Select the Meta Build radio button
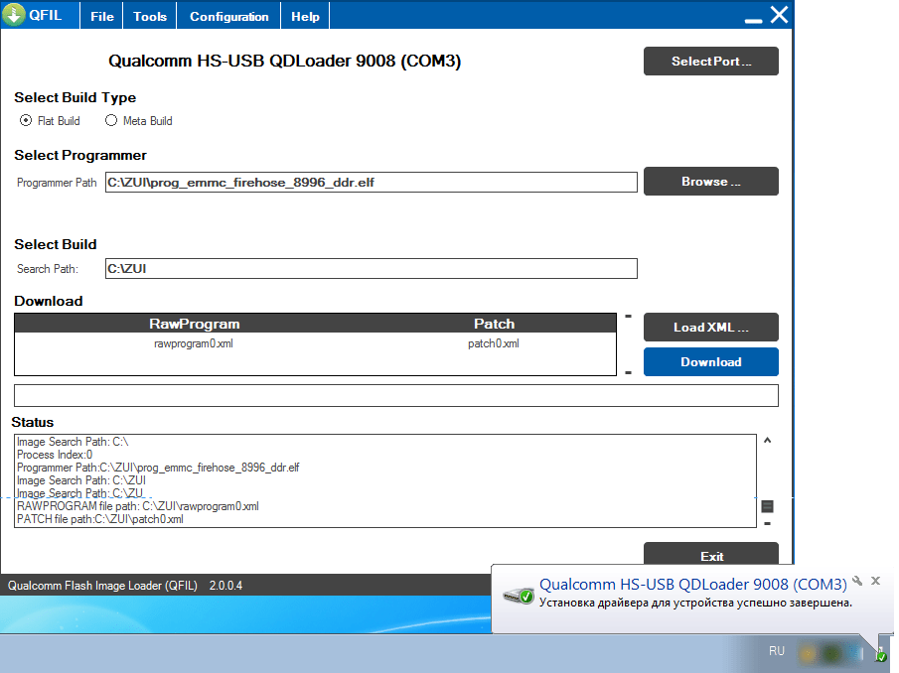Viewport: 899px width, 673px height. tap(111, 120)
